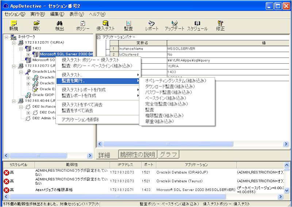This screenshot has width=292, height=207.
Task: Select the 1433 port node
Action: [37, 48]
